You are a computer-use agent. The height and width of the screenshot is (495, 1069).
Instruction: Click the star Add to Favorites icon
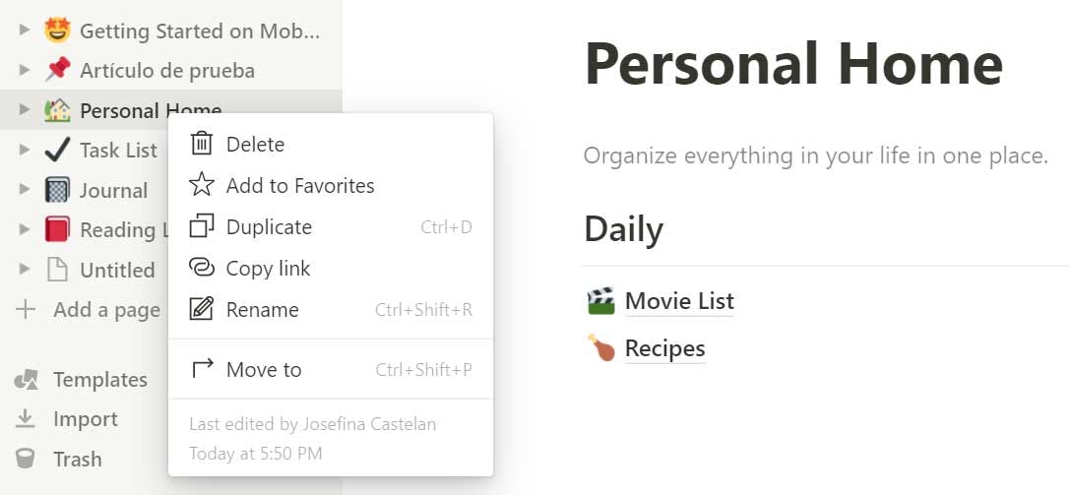pos(202,185)
